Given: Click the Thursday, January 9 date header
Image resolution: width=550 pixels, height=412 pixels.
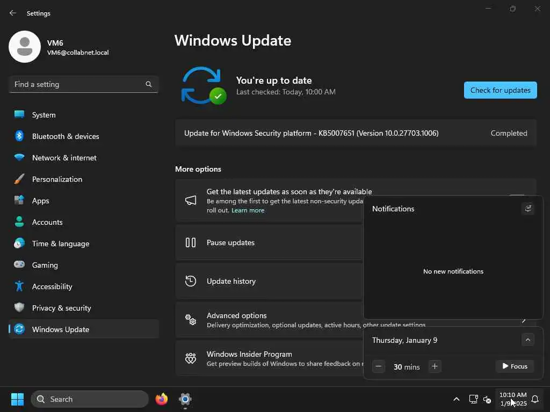Looking at the screenshot, I should [x=404, y=340].
